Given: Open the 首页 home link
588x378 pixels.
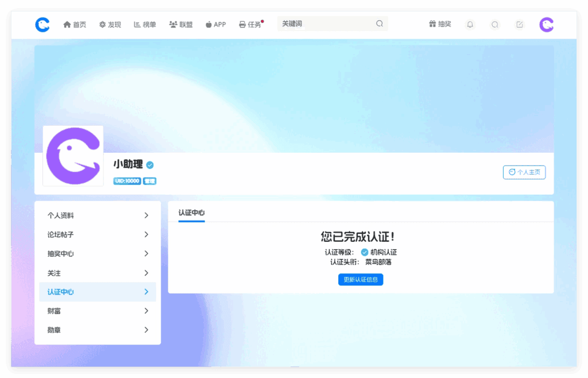Looking at the screenshot, I should point(75,25).
